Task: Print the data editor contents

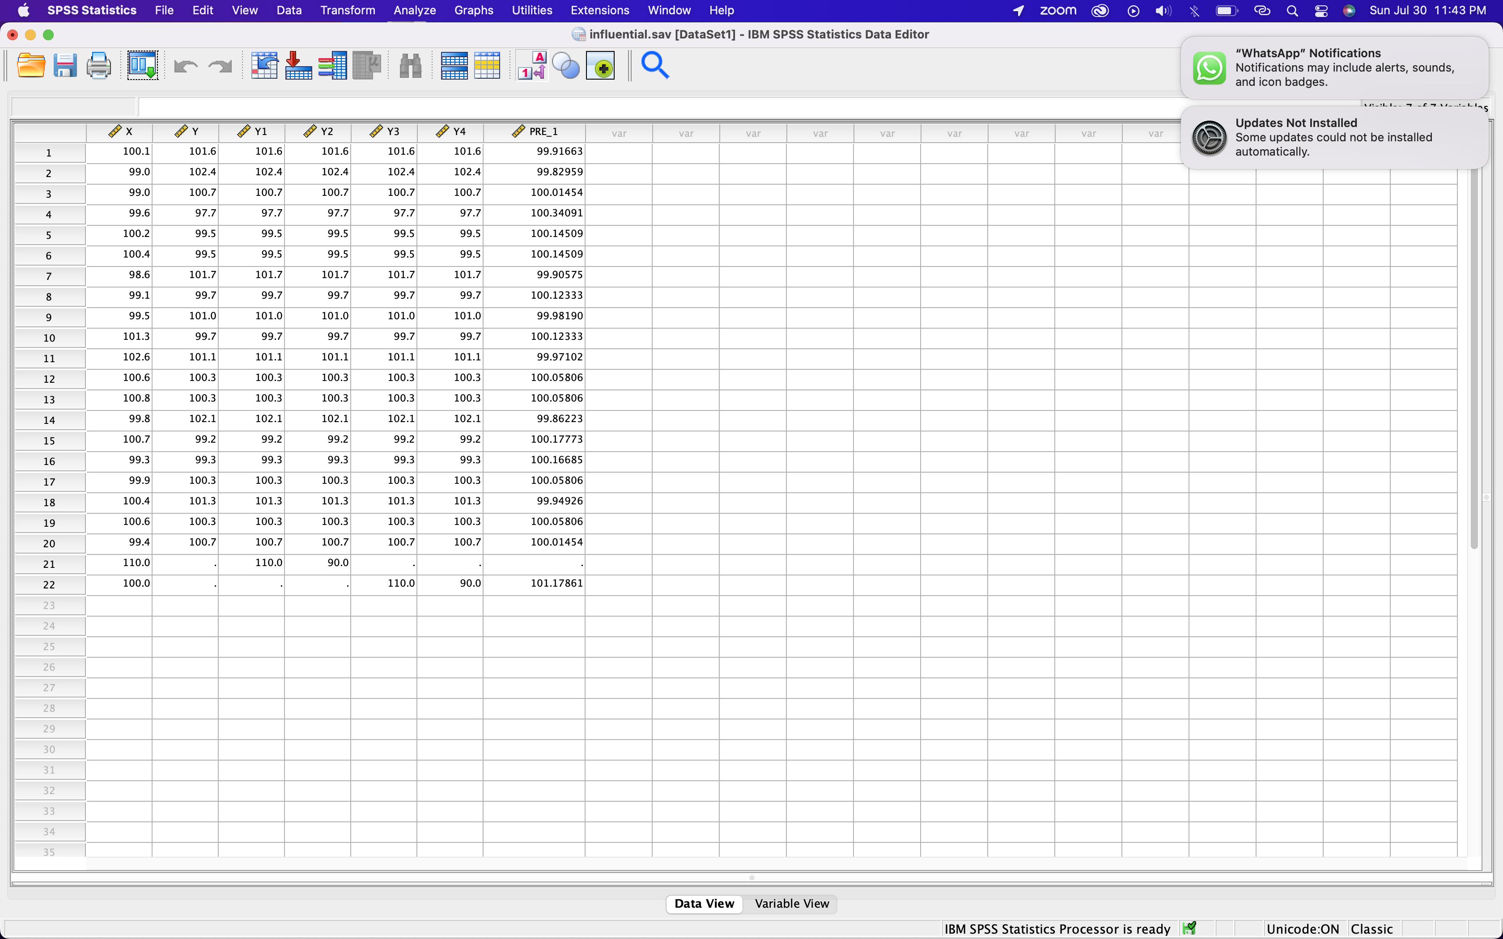Action: 99,65
